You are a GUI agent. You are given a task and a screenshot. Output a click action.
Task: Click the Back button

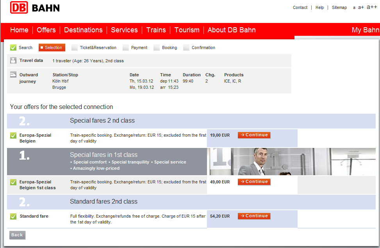point(17,235)
